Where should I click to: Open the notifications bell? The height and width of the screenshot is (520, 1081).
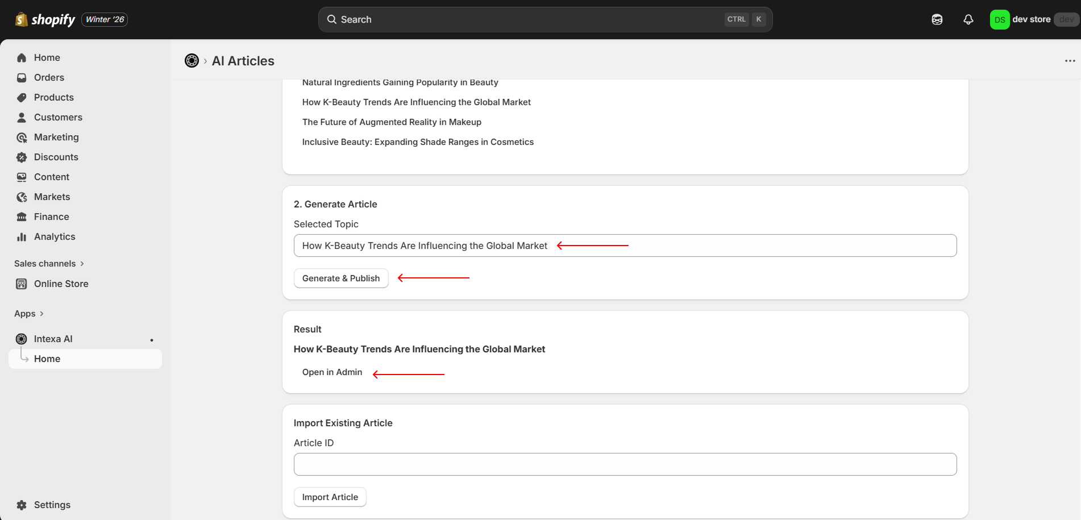tap(968, 19)
